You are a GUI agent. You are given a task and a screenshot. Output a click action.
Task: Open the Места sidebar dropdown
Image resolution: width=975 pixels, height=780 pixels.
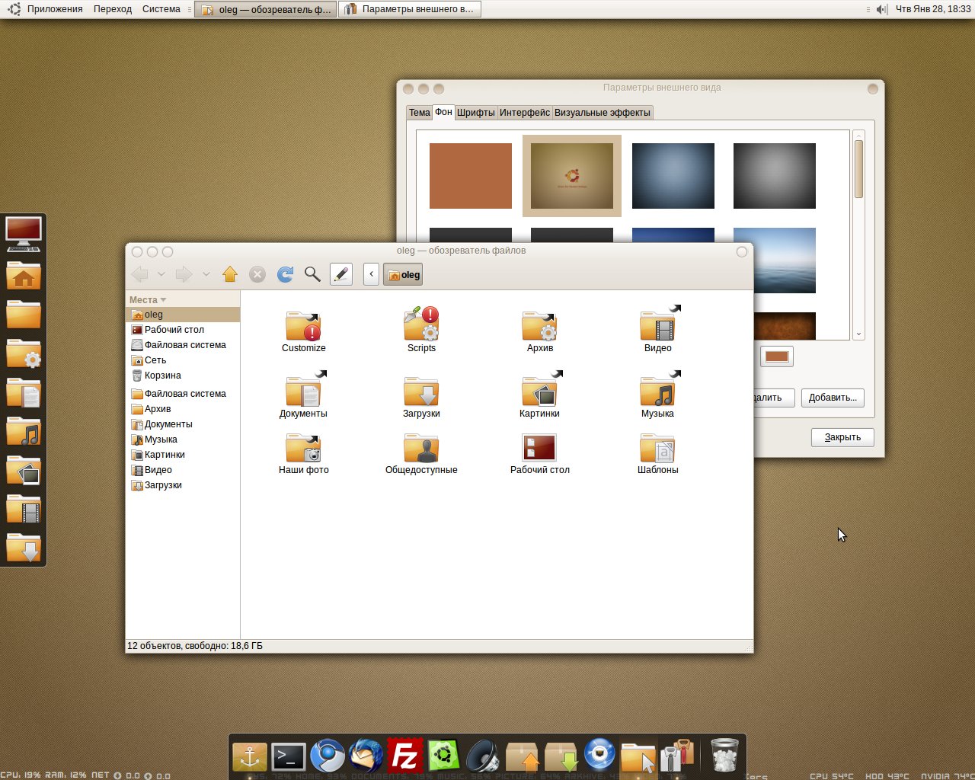point(148,300)
